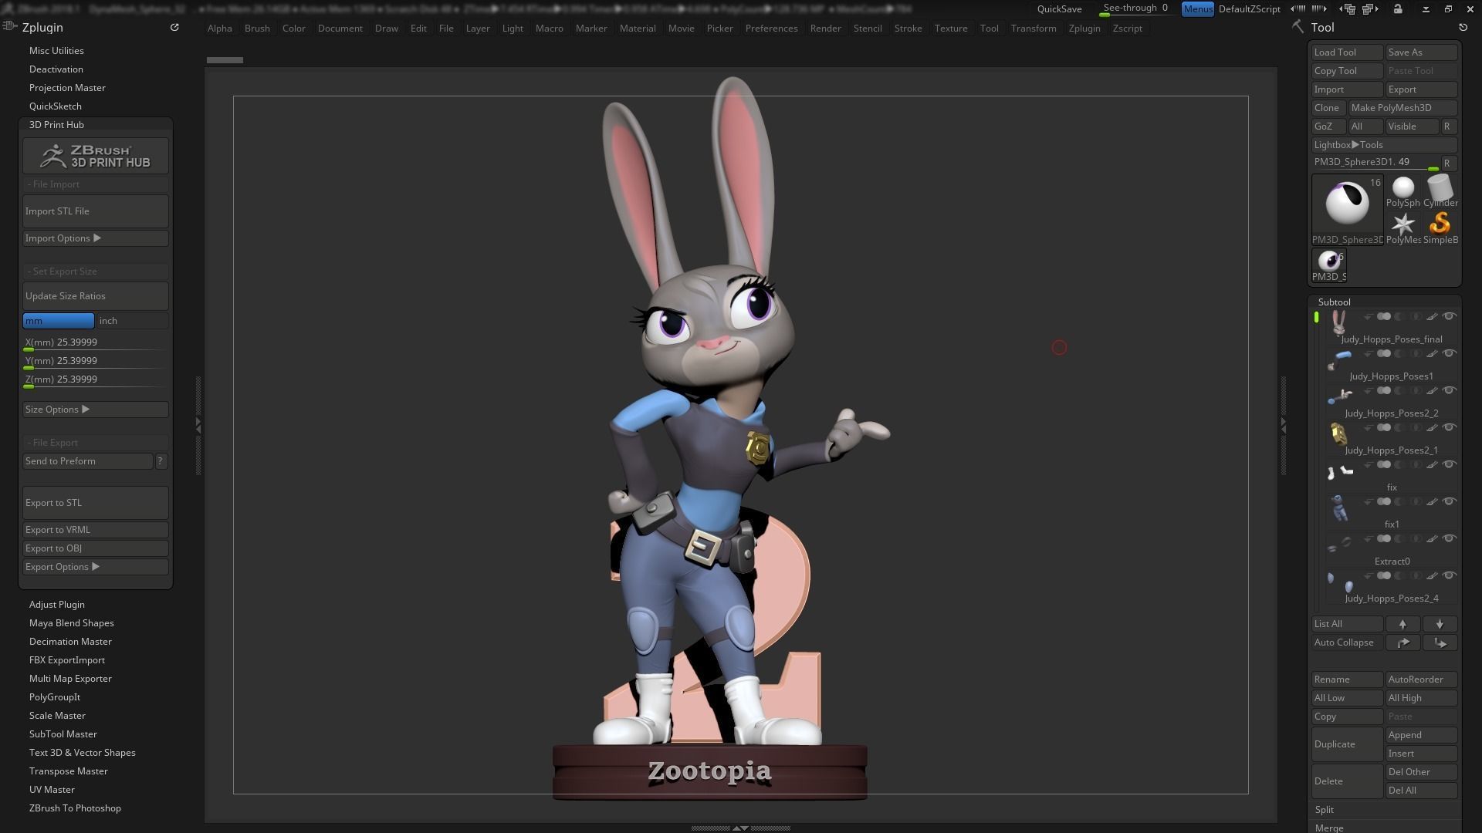
Task: Click the UI lock padlock icon
Action: [x=1398, y=9]
